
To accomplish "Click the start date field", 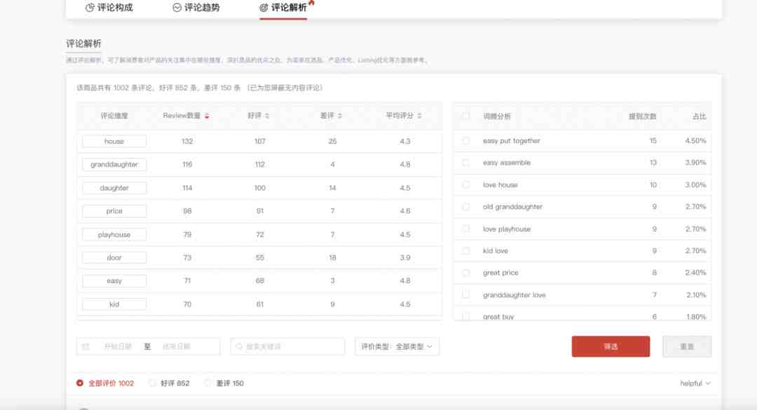I will (x=118, y=347).
